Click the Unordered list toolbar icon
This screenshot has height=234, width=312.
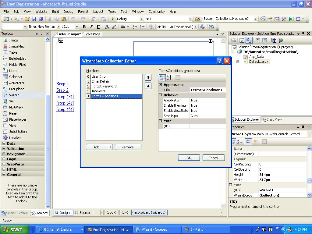pos(135,27)
